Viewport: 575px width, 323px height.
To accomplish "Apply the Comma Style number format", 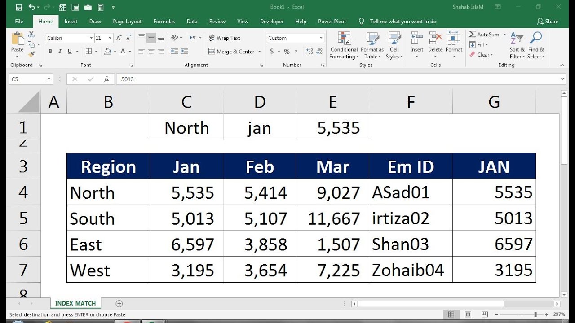I will coord(297,52).
